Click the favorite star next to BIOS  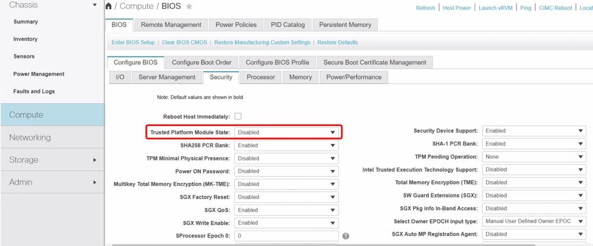[189, 6]
